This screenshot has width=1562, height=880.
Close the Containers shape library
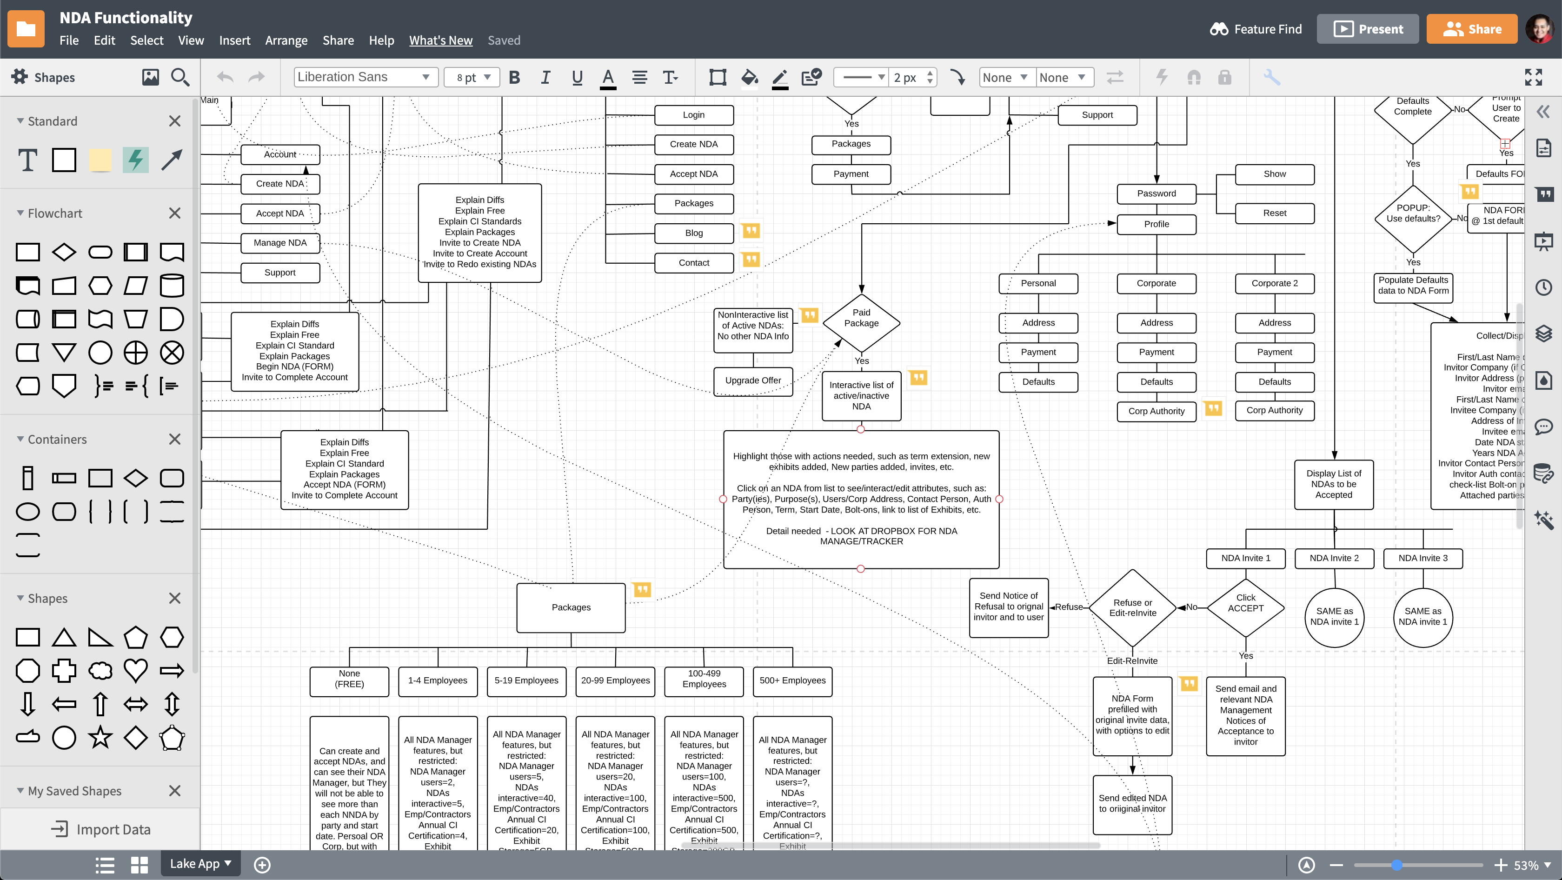175,439
